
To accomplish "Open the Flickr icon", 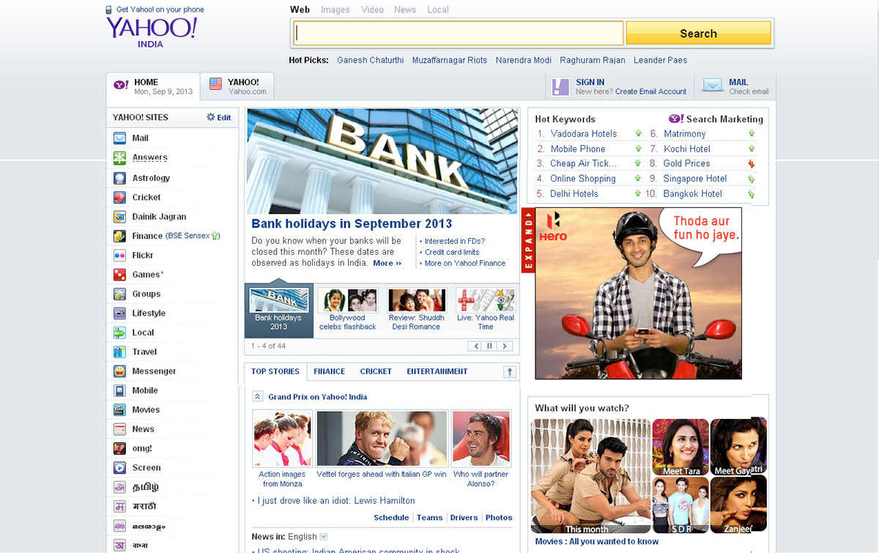I will (x=119, y=256).
